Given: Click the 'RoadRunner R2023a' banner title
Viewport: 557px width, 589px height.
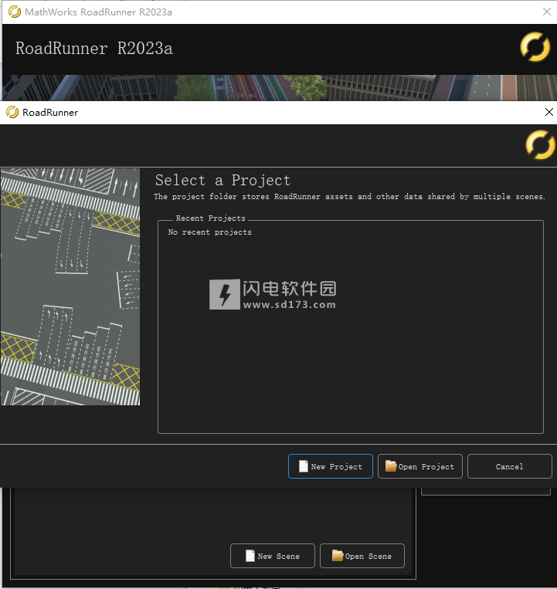Looking at the screenshot, I should (94, 48).
